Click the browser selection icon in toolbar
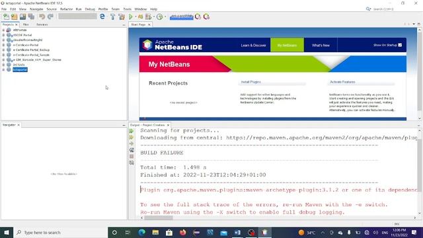 [102, 17]
